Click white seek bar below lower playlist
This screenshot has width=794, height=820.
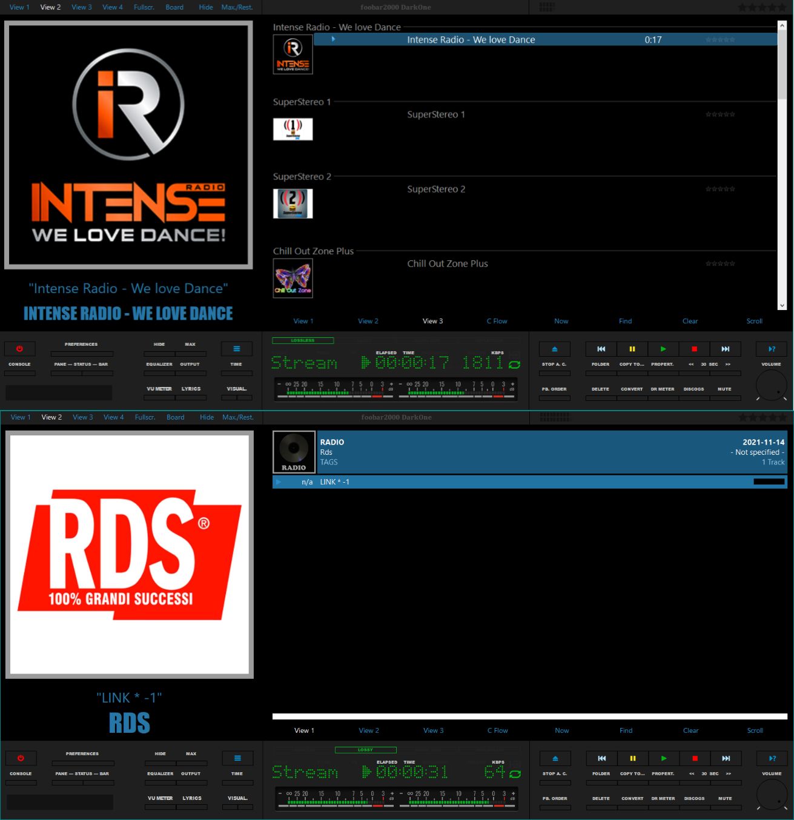(530, 716)
